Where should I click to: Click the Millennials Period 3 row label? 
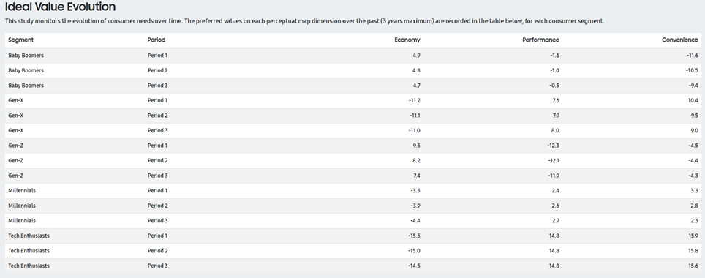[22, 221]
